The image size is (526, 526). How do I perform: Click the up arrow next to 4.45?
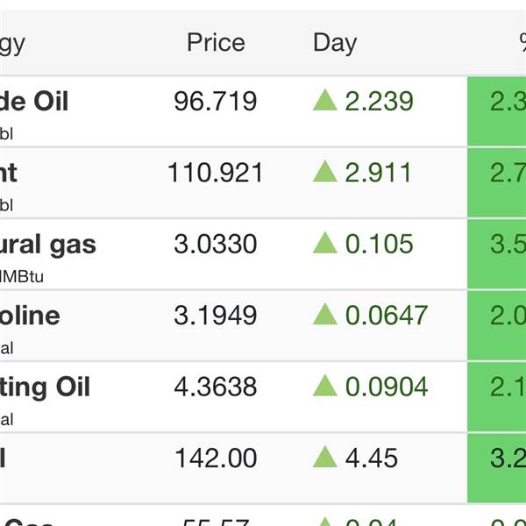tap(325, 458)
